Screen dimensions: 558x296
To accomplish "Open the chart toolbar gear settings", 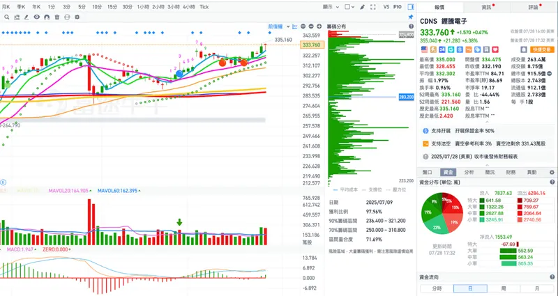I will pos(77,17).
